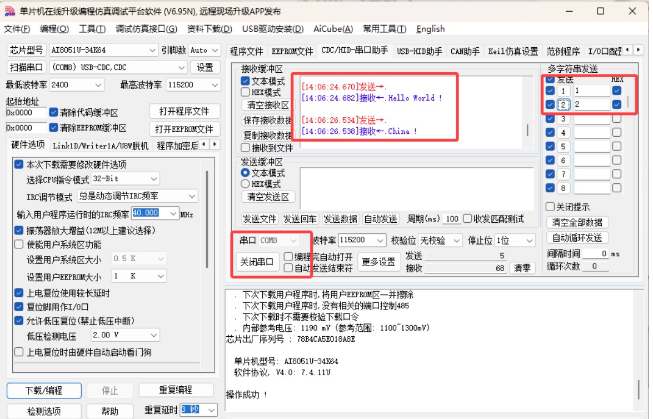
Task: Toggle 清除EEPROM缓冲区 checkbox
Action: pos(53,128)
